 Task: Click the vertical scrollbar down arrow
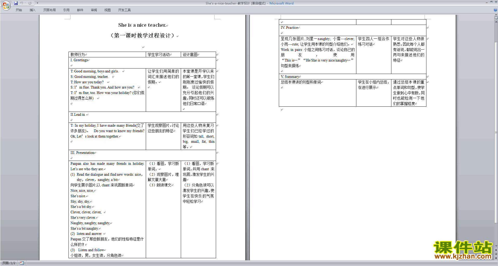(496, 246)
